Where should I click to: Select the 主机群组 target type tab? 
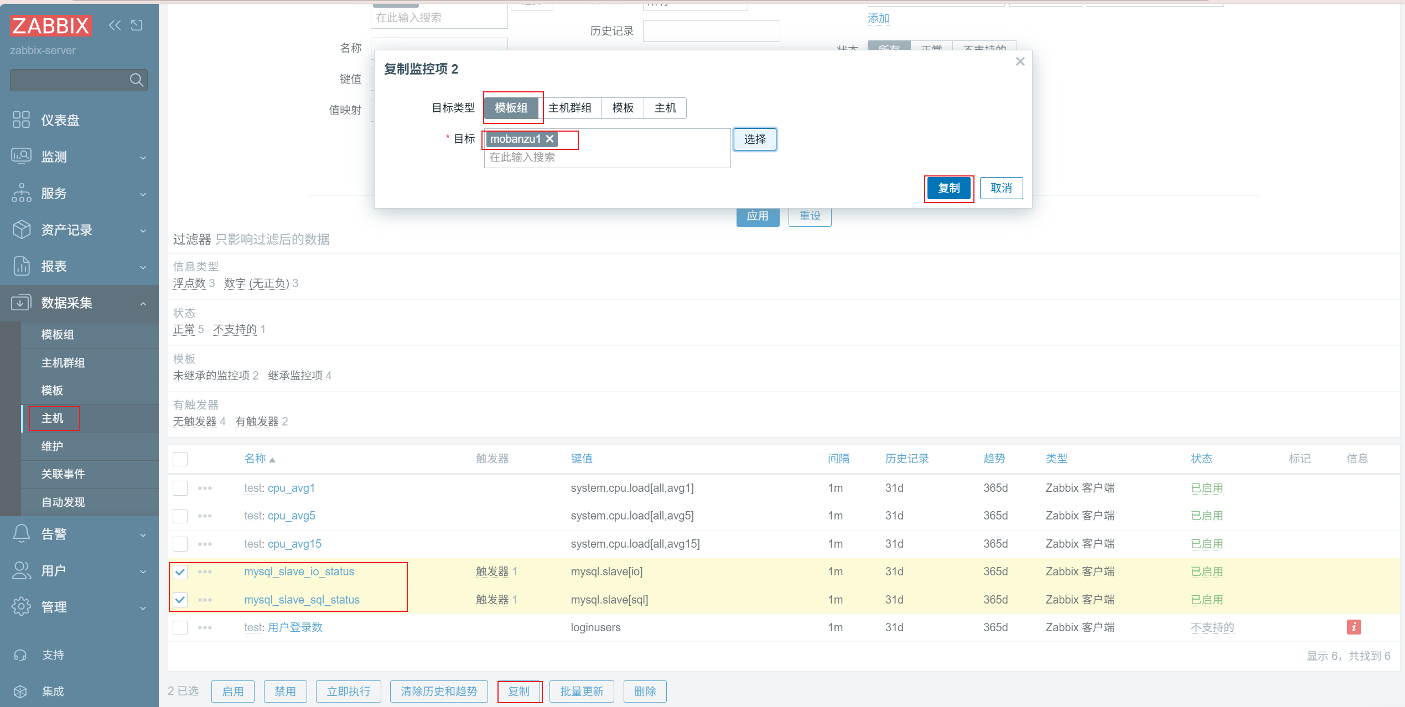tap(570, 108)
